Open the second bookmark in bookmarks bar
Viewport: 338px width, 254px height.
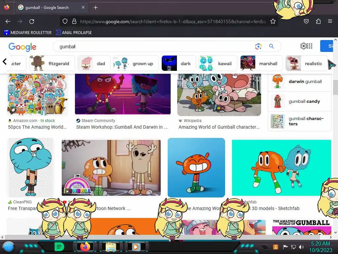click(x=74, y=33)
